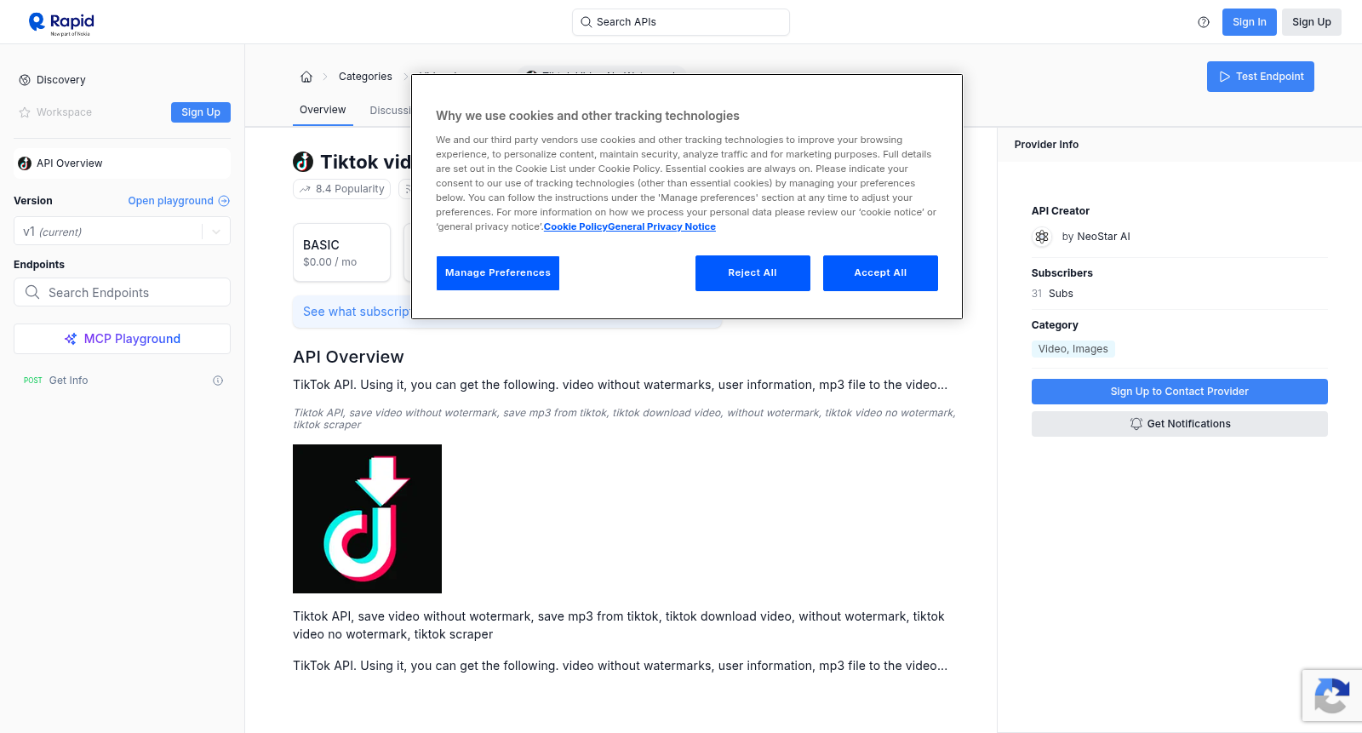1362x733 pixels.
Task: Click the API Overview section heading
Action: click(348, 357)
